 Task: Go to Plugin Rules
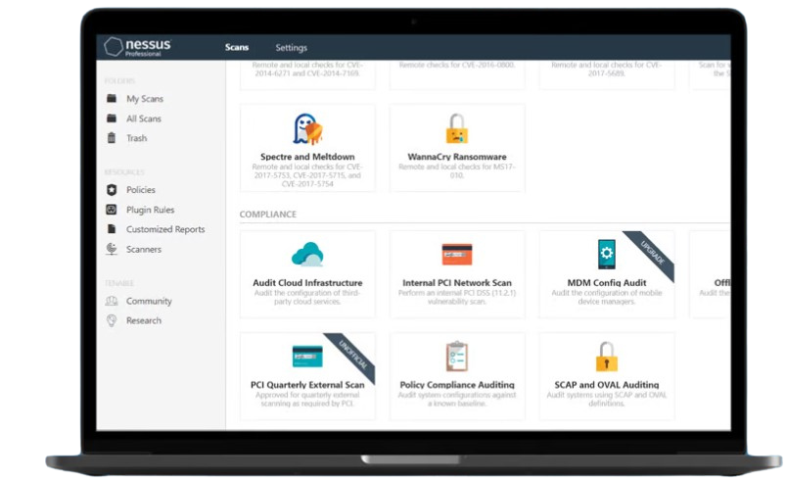point(150,210)
